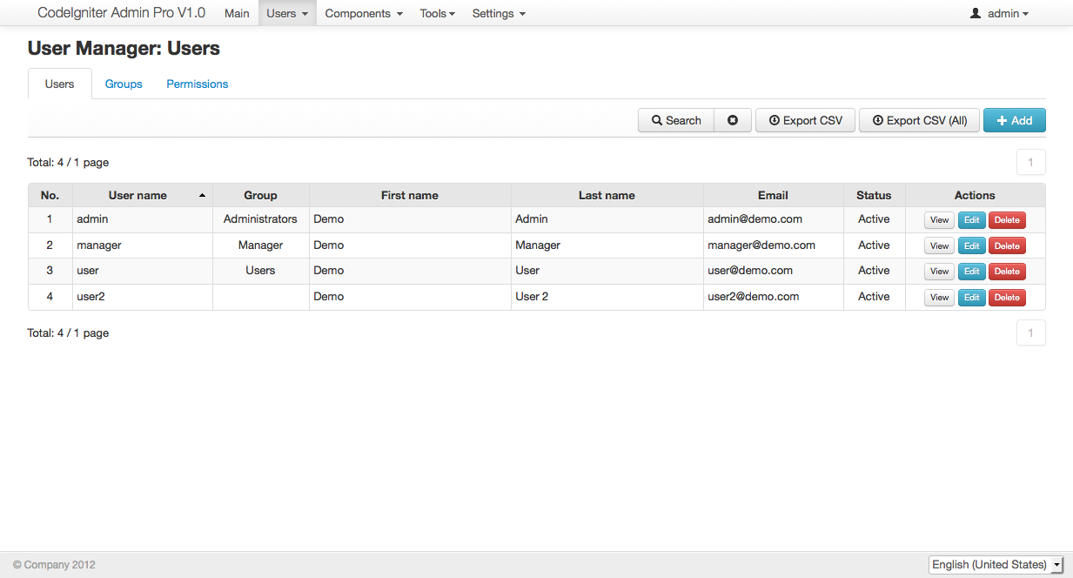This screenshot has width=1073, height=578.
Task: Open the language selector combo box
Action: [996, 565]
